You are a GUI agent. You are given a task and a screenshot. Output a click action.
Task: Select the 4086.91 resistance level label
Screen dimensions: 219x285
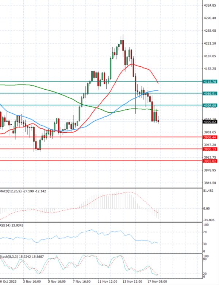210,93
